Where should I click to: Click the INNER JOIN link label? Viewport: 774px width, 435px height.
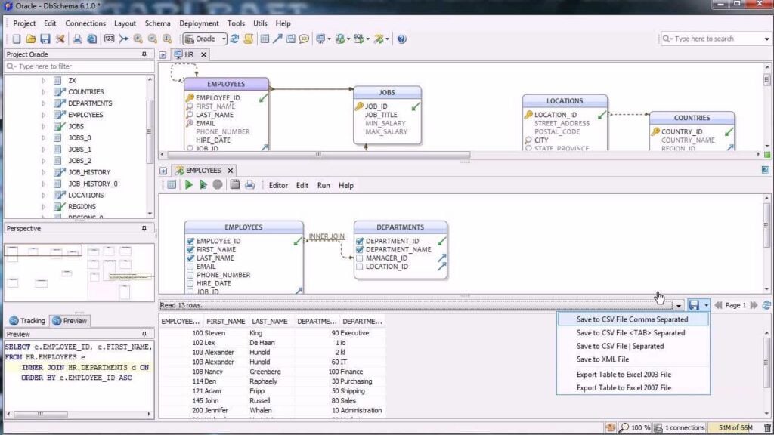(327, 236)
